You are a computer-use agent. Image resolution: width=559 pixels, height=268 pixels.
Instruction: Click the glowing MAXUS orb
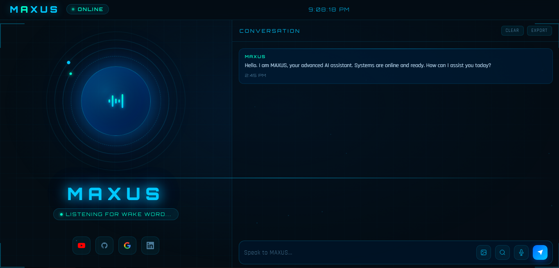click(x=116, y=101)
